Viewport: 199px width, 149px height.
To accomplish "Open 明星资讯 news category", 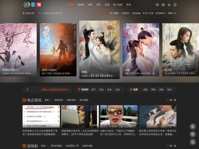I will tap(59, 100).
